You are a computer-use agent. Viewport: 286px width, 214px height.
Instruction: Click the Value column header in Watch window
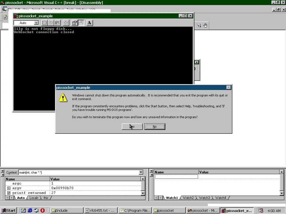click(239, 172)
